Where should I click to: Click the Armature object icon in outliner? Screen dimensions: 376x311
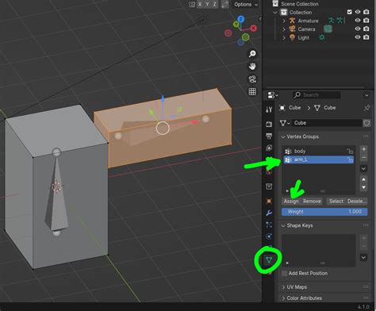click(292, 21)
